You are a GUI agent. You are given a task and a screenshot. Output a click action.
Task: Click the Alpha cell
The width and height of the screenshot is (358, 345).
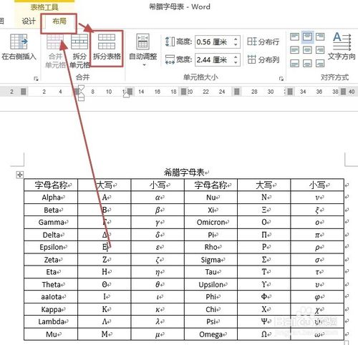click(51, 198)
